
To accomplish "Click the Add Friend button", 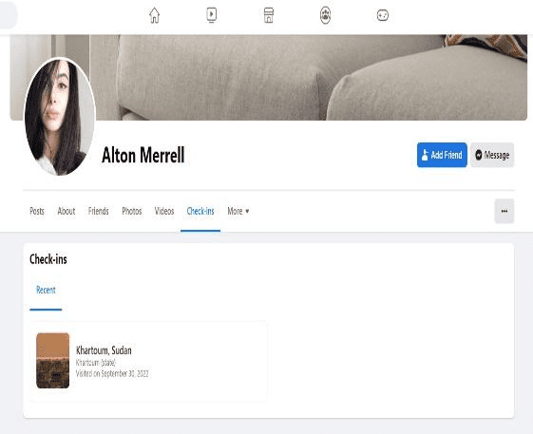I will click(442, 155).
